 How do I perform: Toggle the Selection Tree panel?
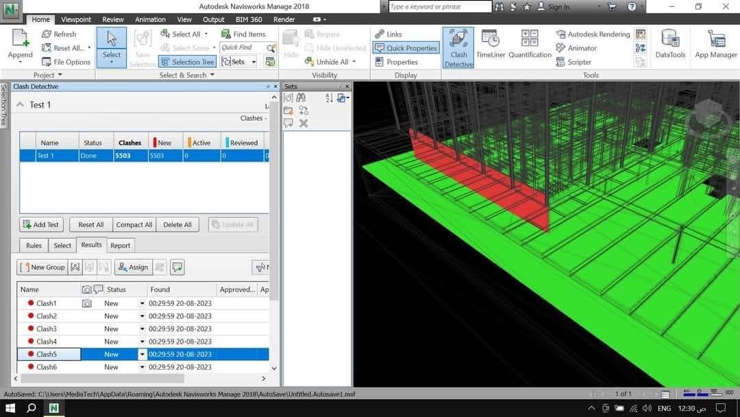click(187, 62)
